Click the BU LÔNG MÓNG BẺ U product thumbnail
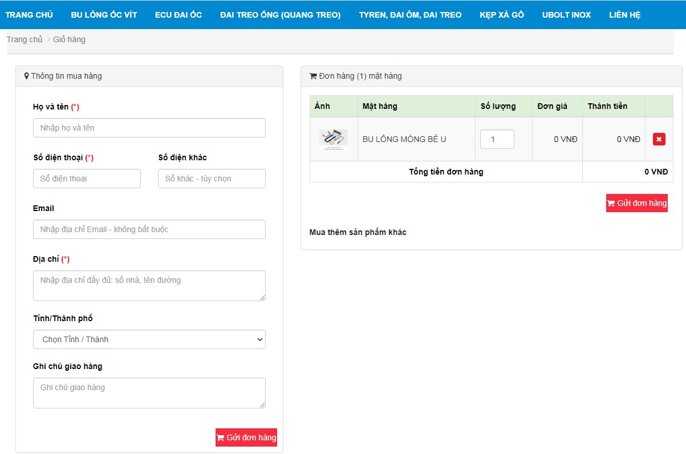 pyautogui.click(x=334, y=139)
